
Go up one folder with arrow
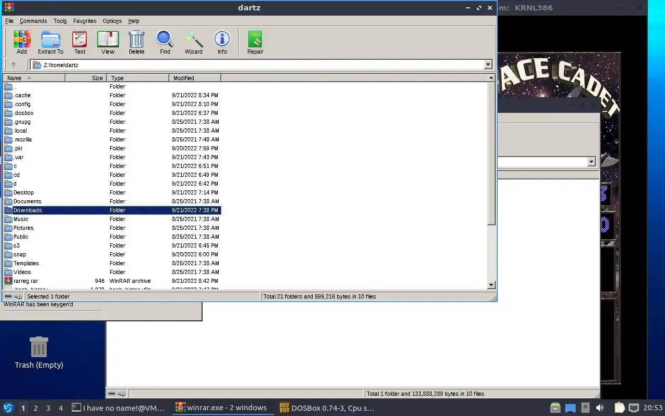coord(14,64)
